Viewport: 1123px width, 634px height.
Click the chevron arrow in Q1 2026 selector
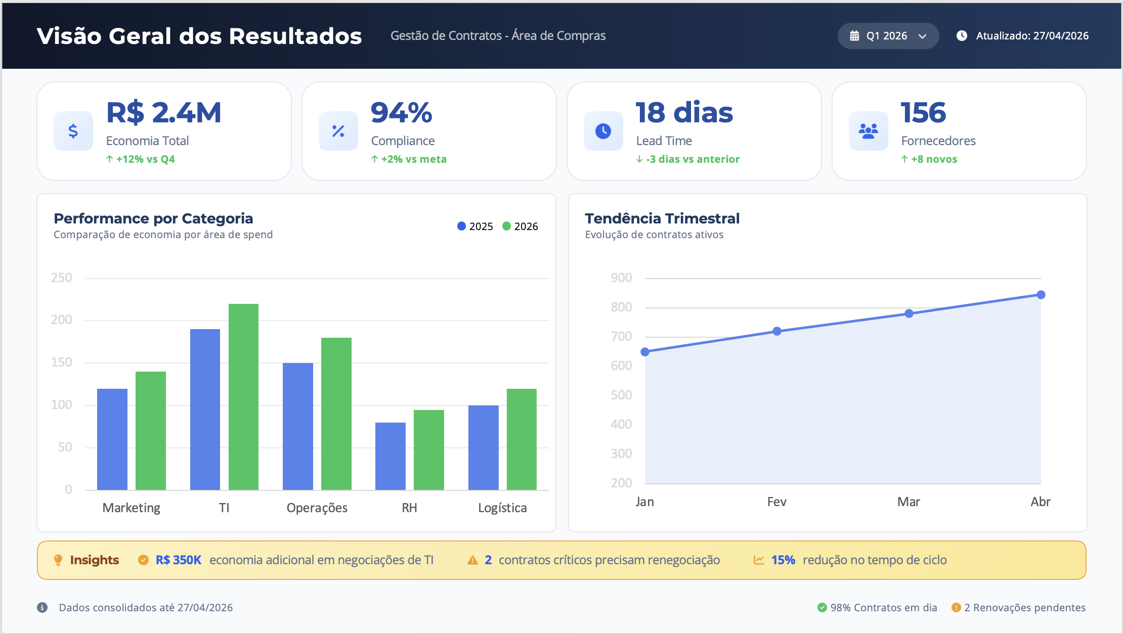pos(923,36)
